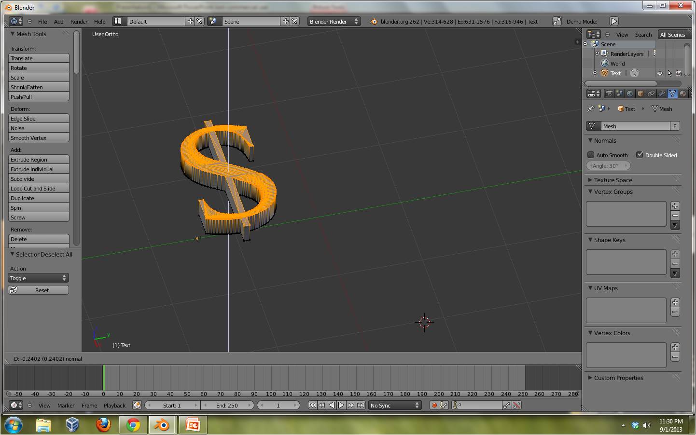Start Demo Mode play button

613,21
